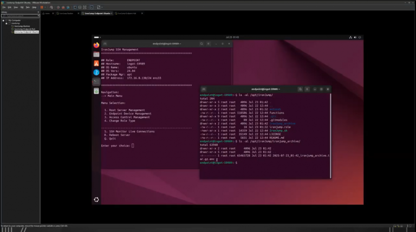Send Ctrl+Alt+Del to the virtual machine
416x232 pixels.
click(x=51, y=7)
